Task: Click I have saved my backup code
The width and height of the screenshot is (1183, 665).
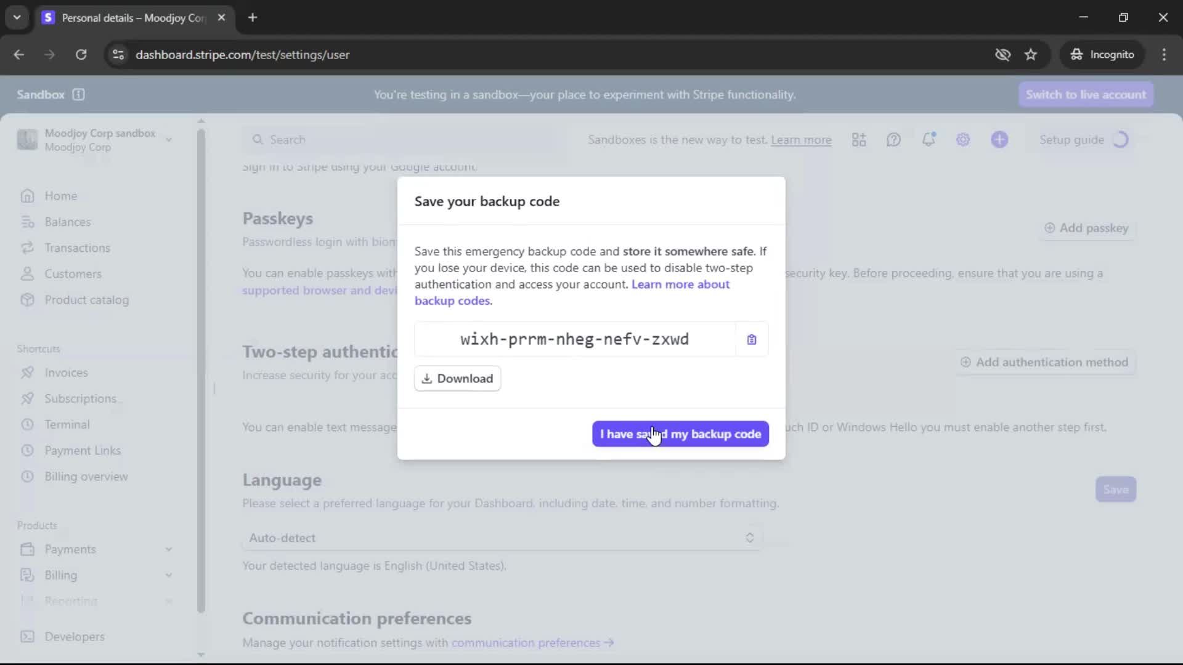Action: click(x=680, y=434)
